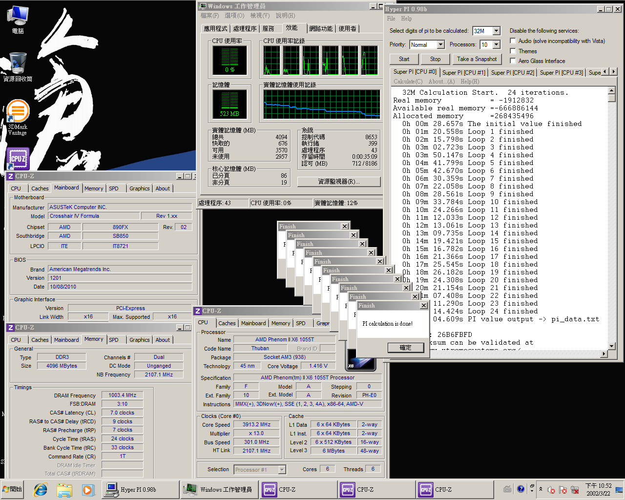Click the CPU usage 0 % gauge
The image size is (625, 500).
229,61
